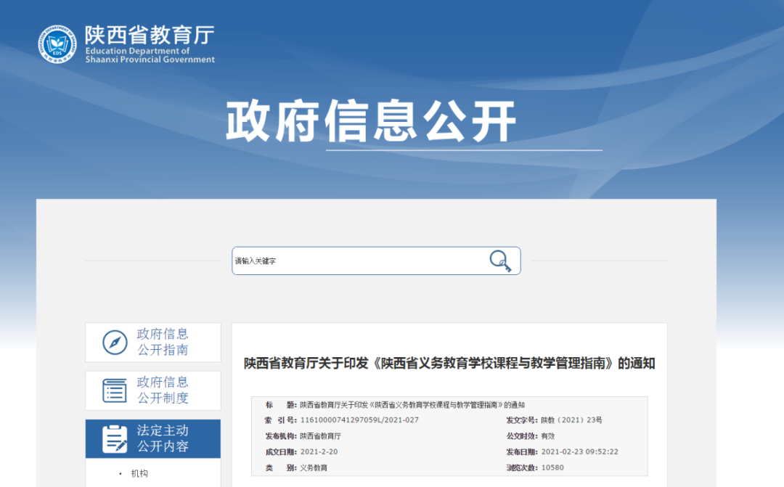Click inside the 请输入关键字 search box
The width and height of the screenshot is (784, 487).
point(348,260)
